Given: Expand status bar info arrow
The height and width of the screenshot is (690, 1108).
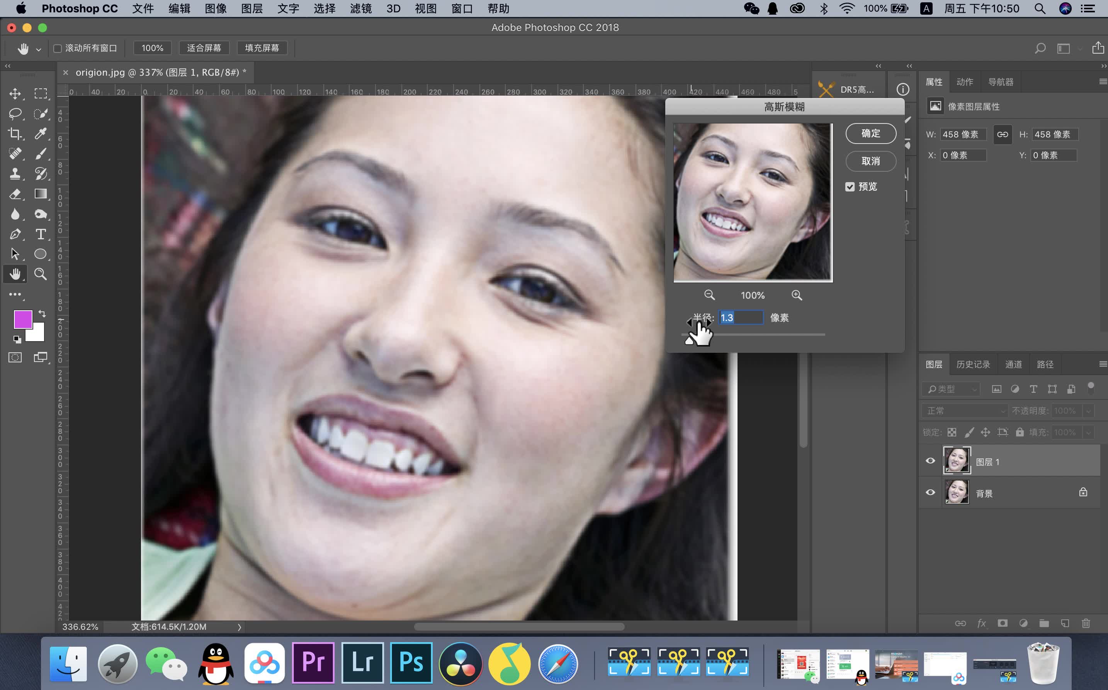Looking at the screenshot, I should (239, 627).
